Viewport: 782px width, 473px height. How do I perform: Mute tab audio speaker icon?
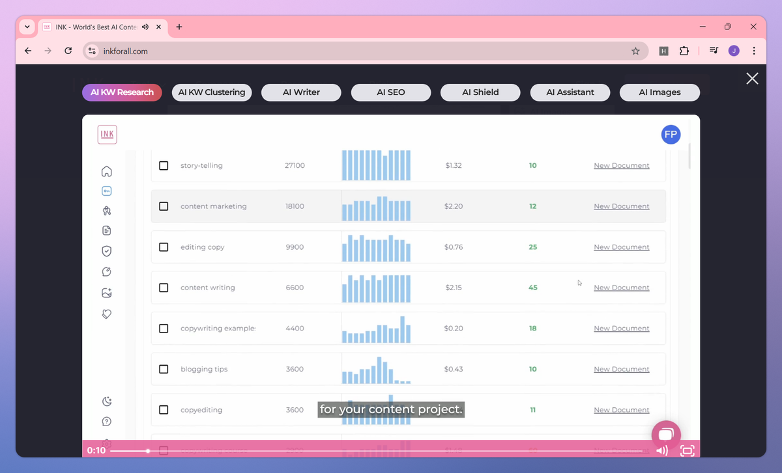point(145,27)
